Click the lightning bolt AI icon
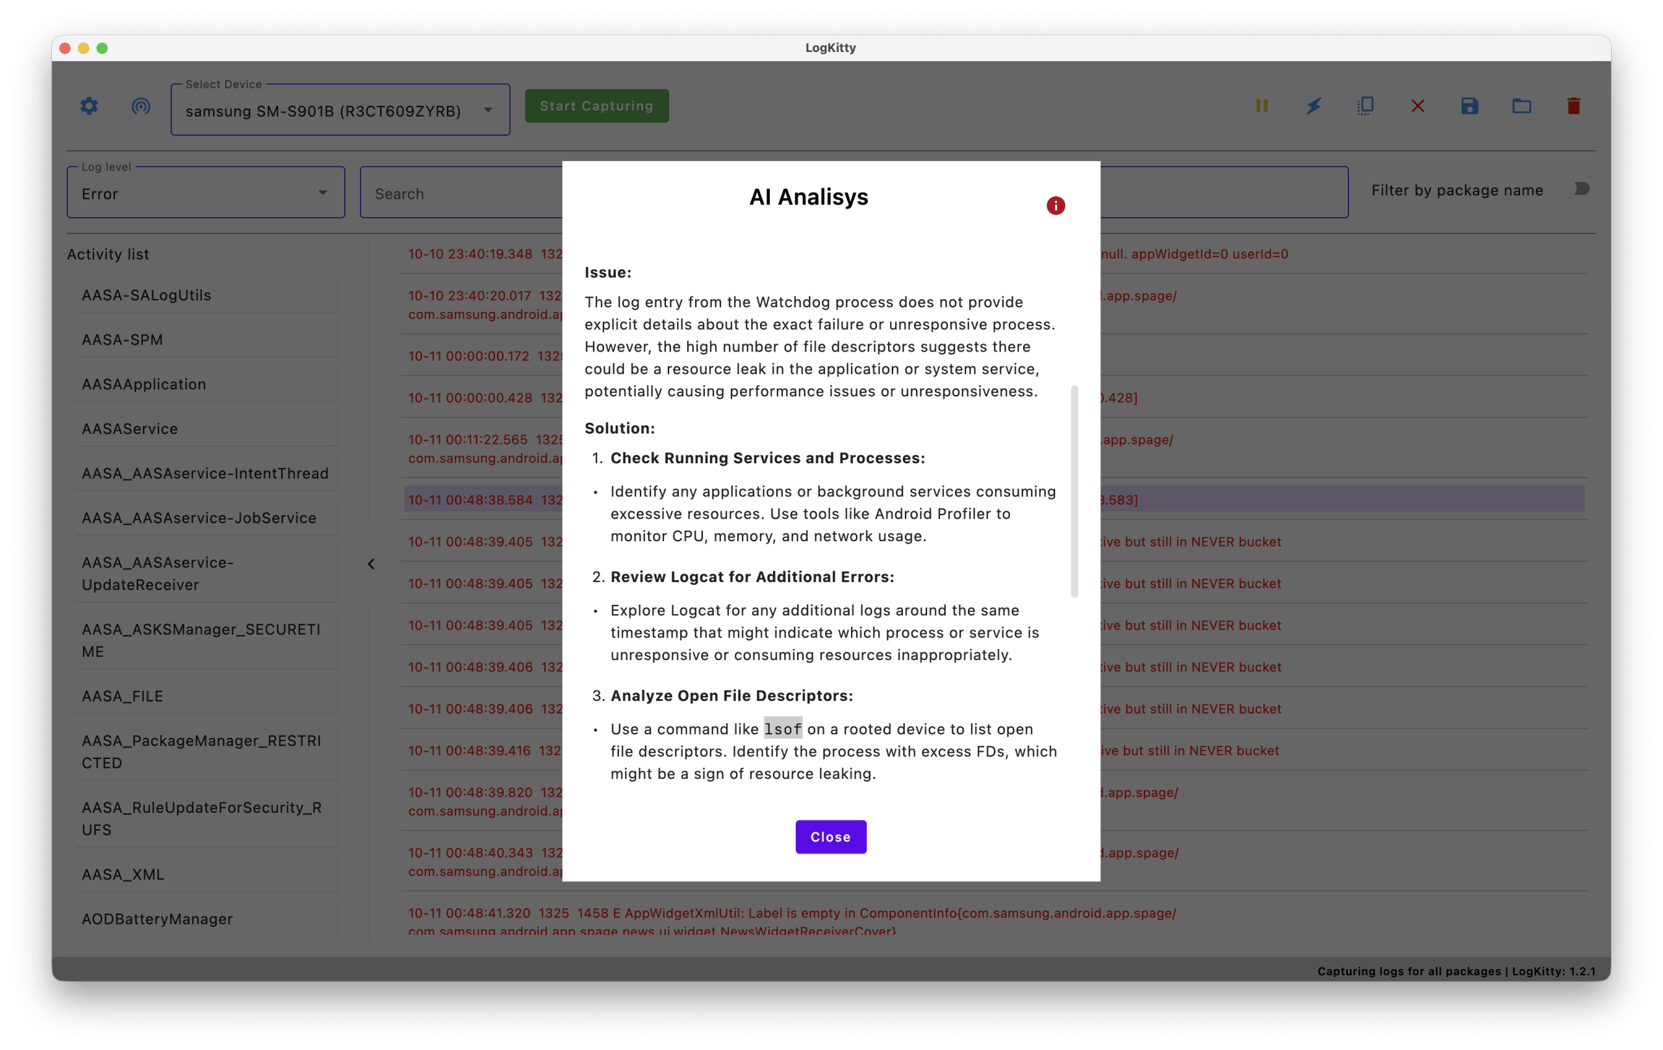The width and height of the screenshot is (1663, 1050). click(1314, 106)
